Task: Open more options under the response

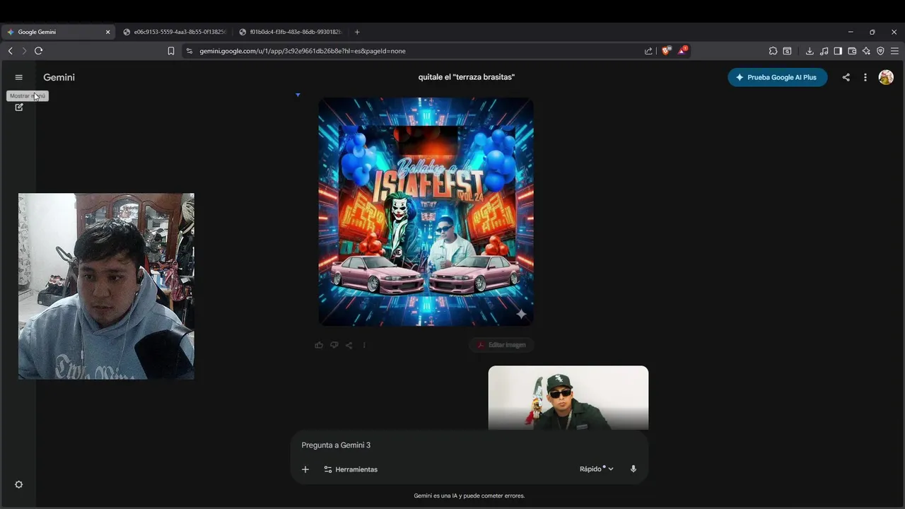Action: (x=364, y=345)
